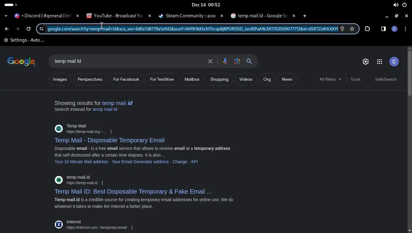Open more options for temp-mail.id result

pyautogui.click(x=102, y=183)
